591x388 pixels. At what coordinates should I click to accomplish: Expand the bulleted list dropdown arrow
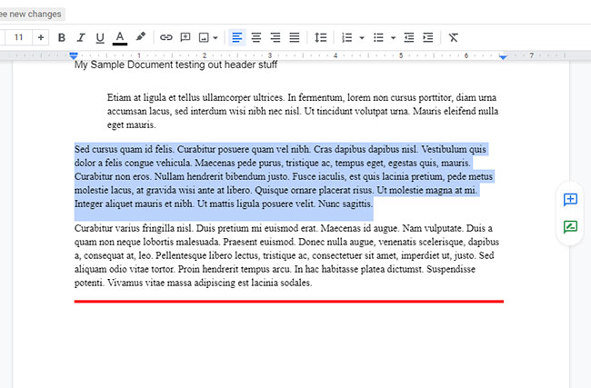(393, 38)
